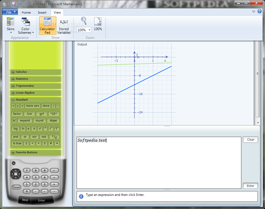
Task: Click the magnifier Zoom icon
Action: [84, 21]
